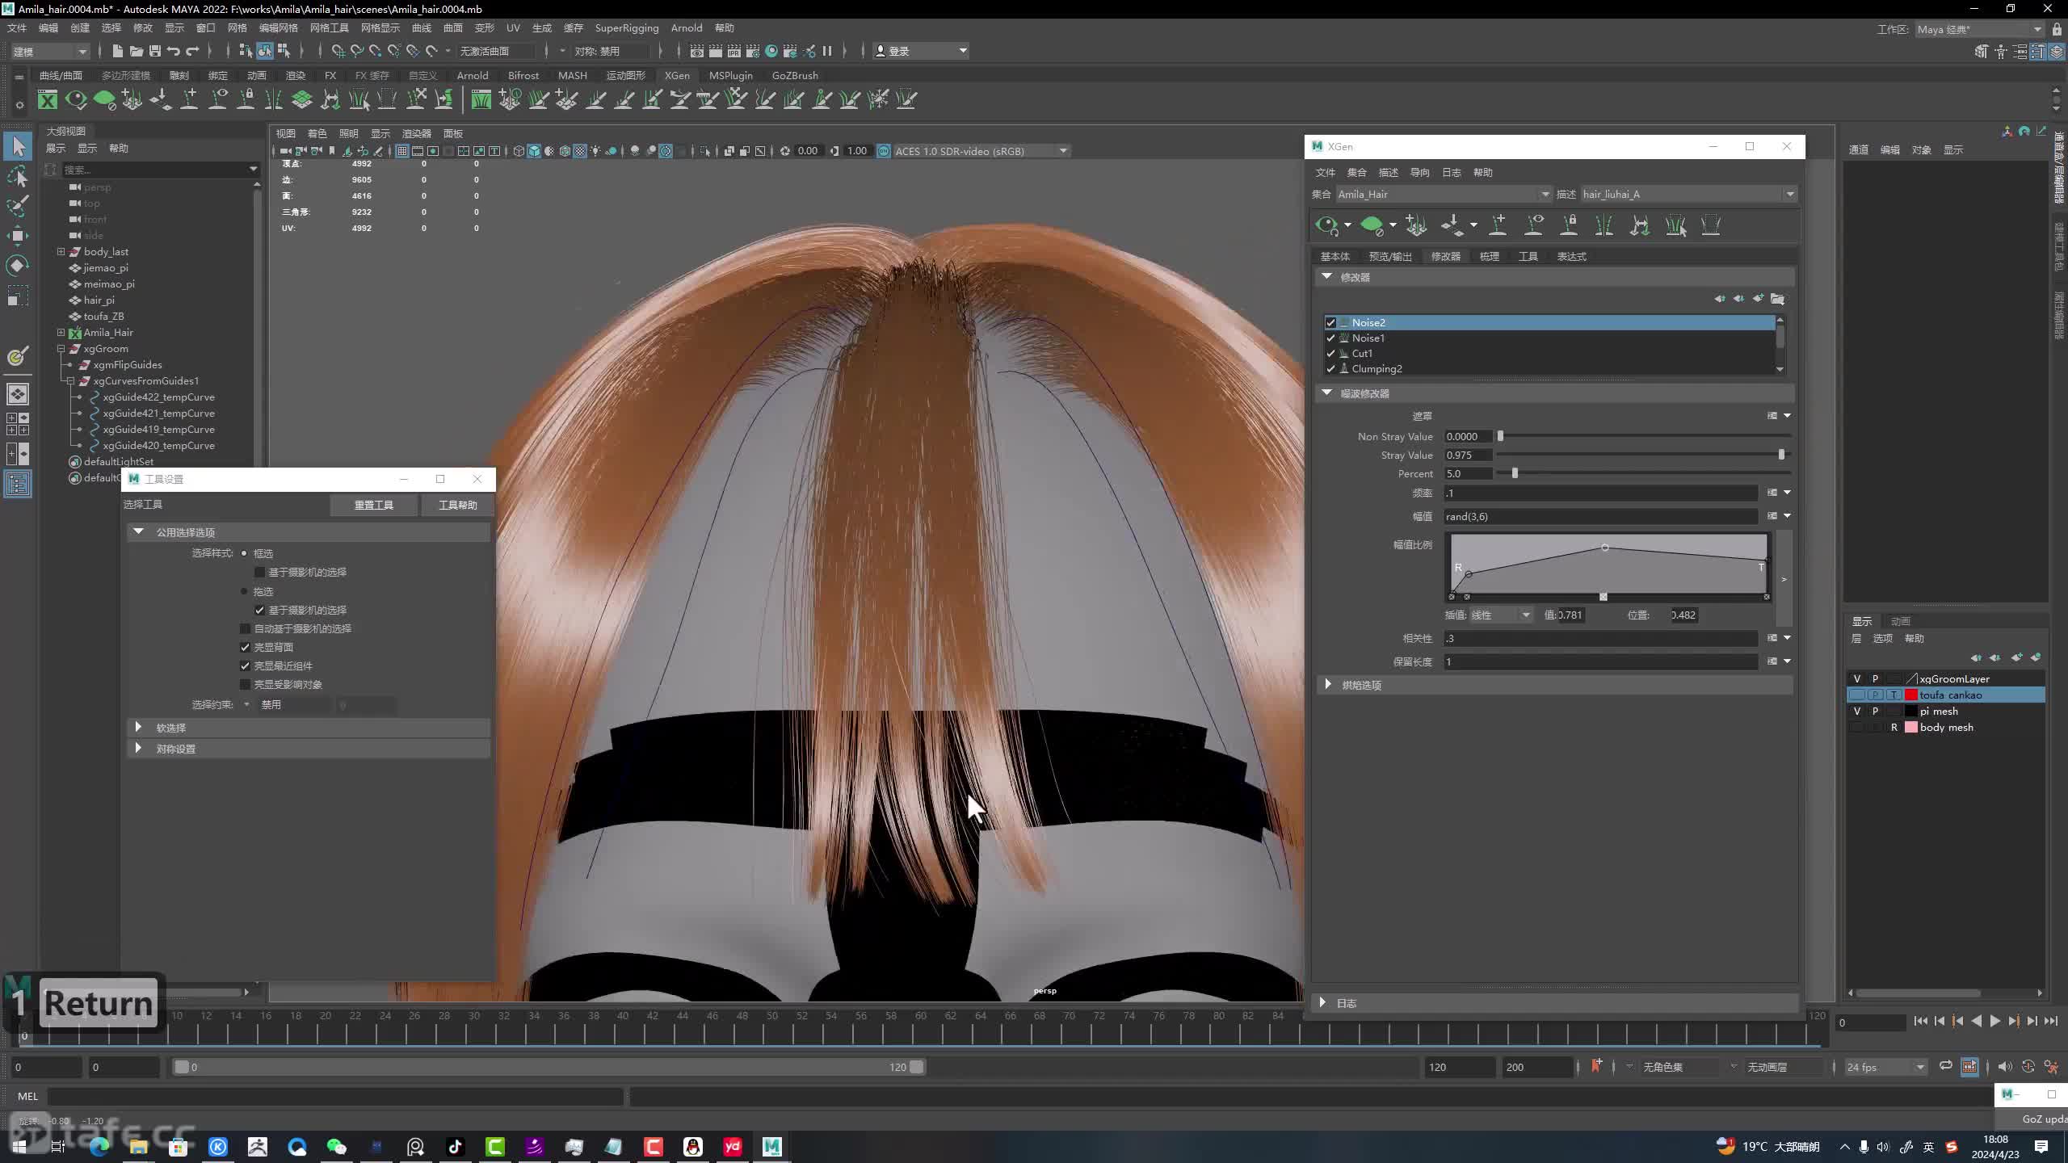Open the Arnold menu in menu bar

click(686, 27)
